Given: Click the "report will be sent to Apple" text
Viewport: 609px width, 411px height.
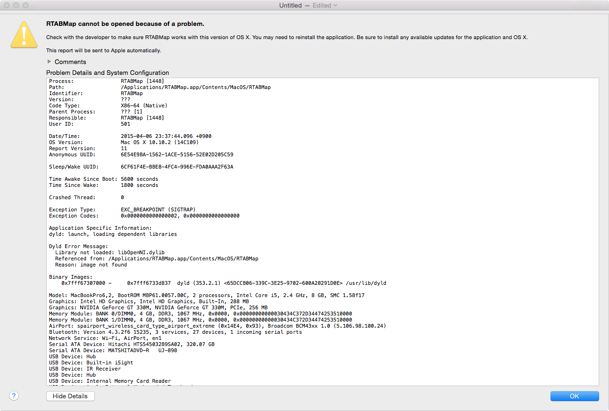Looking at the screenshot, I should 103,50.
